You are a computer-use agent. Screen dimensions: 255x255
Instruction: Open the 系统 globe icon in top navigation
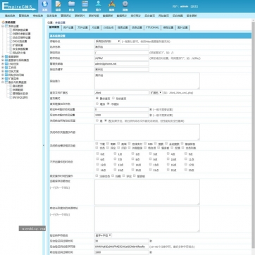(44, 6)
